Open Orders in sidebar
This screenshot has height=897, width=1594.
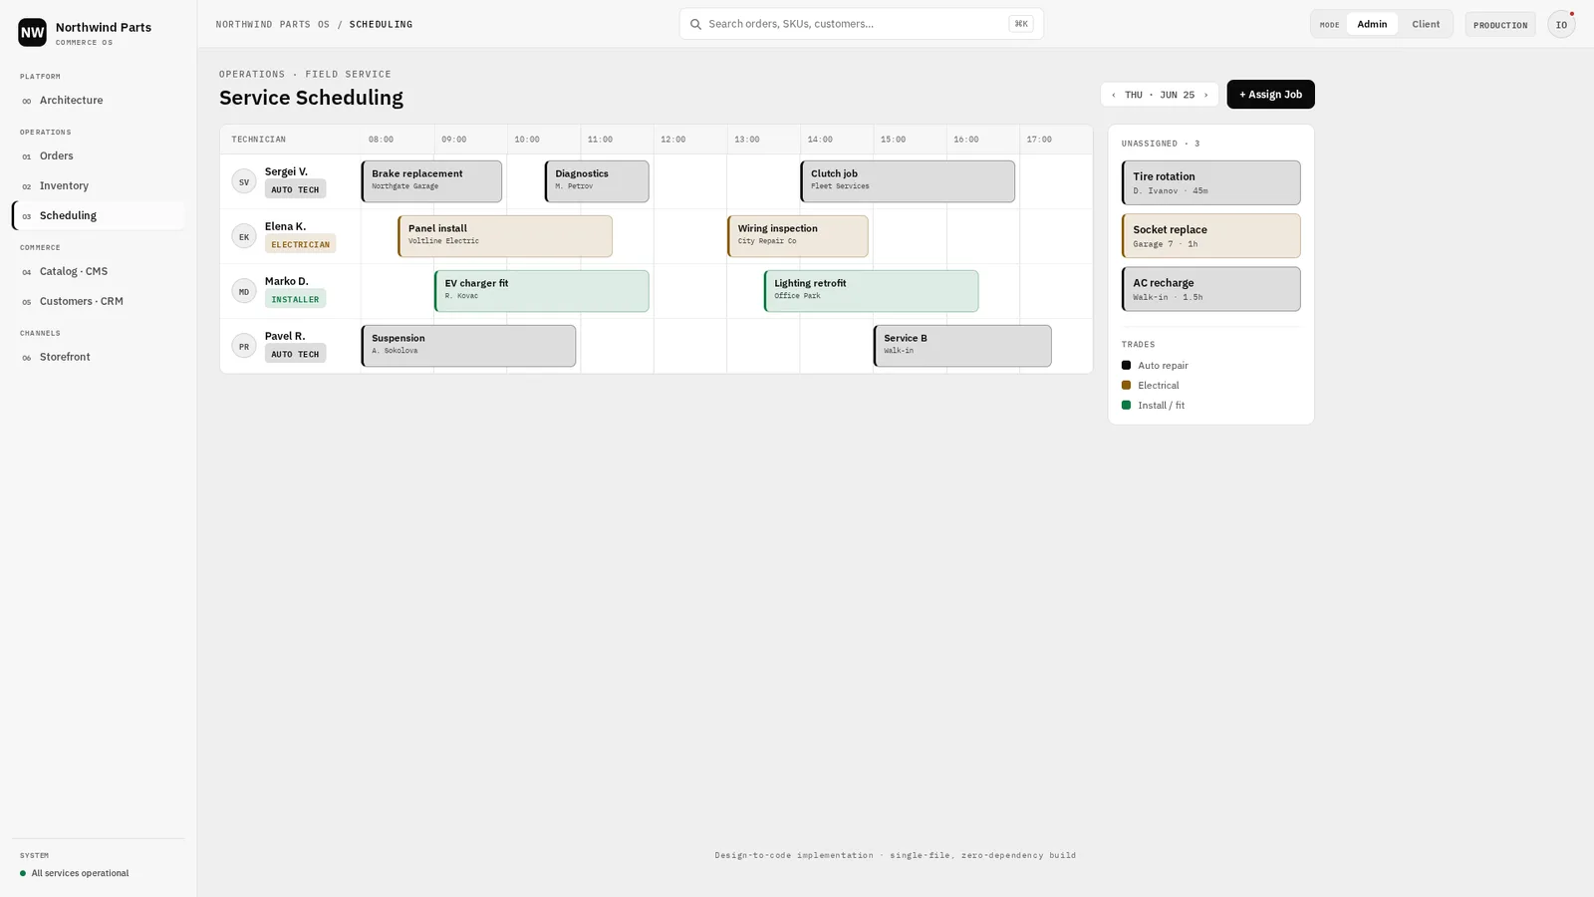[98, 156]
